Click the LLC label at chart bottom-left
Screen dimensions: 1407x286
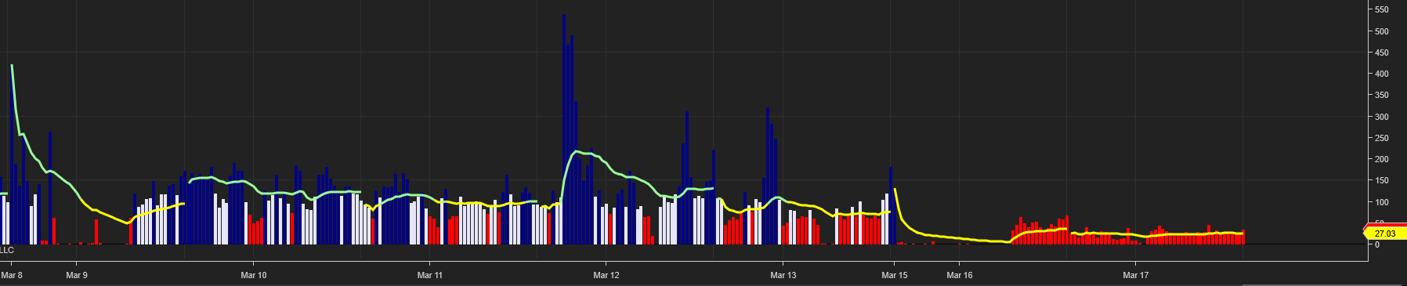(x=7, y=250)
